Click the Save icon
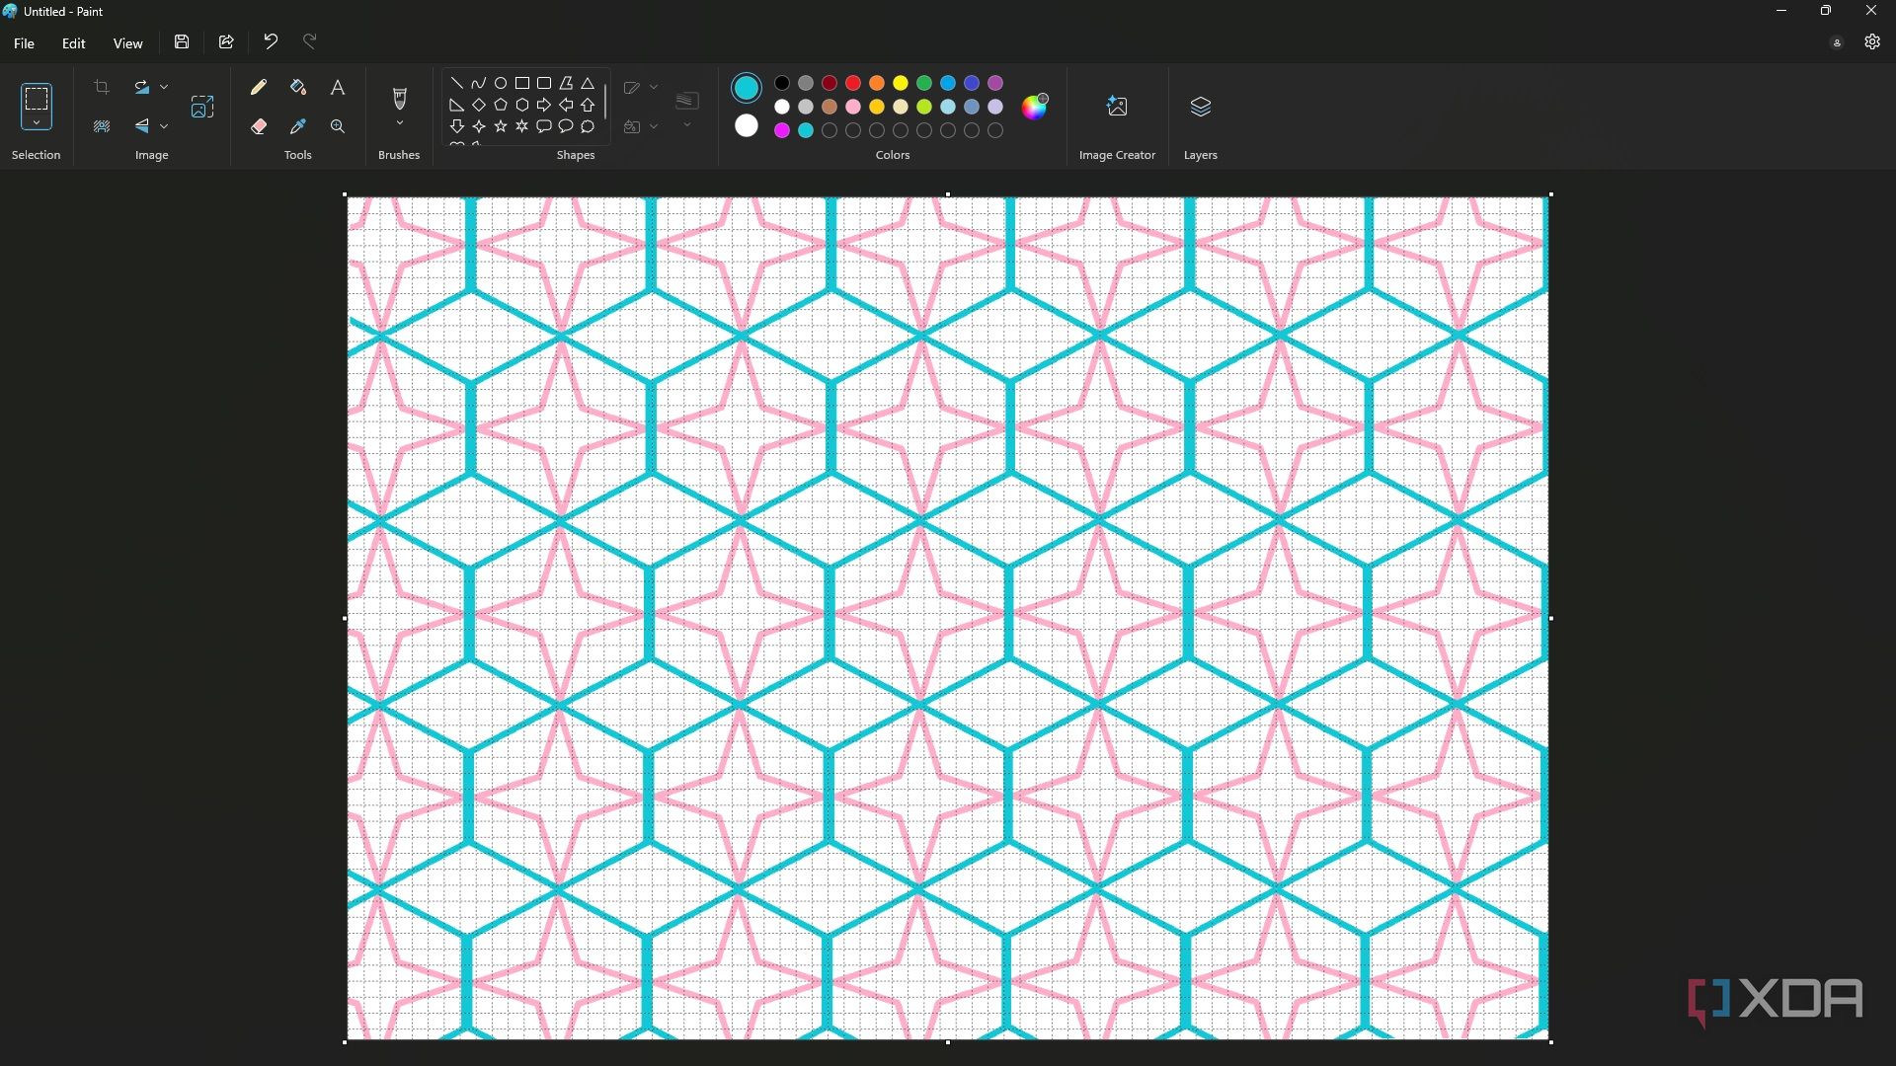This screenshot has height=1066, width=1896. coord(182,41)
